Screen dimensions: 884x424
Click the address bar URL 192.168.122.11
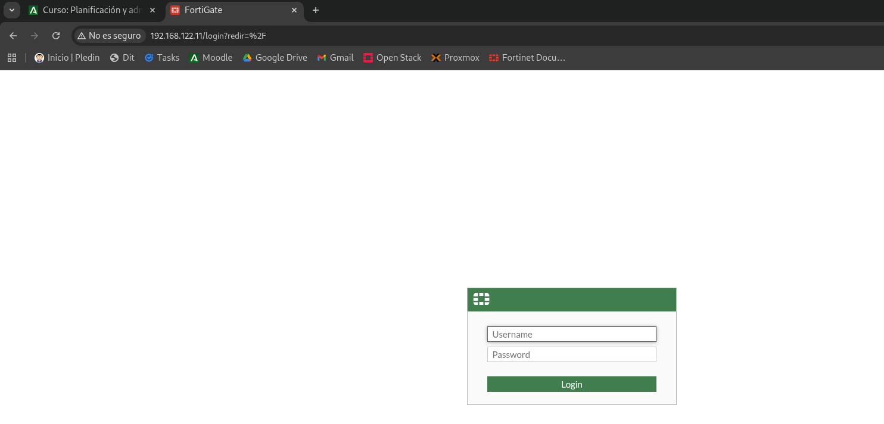[x=208, y=36]
